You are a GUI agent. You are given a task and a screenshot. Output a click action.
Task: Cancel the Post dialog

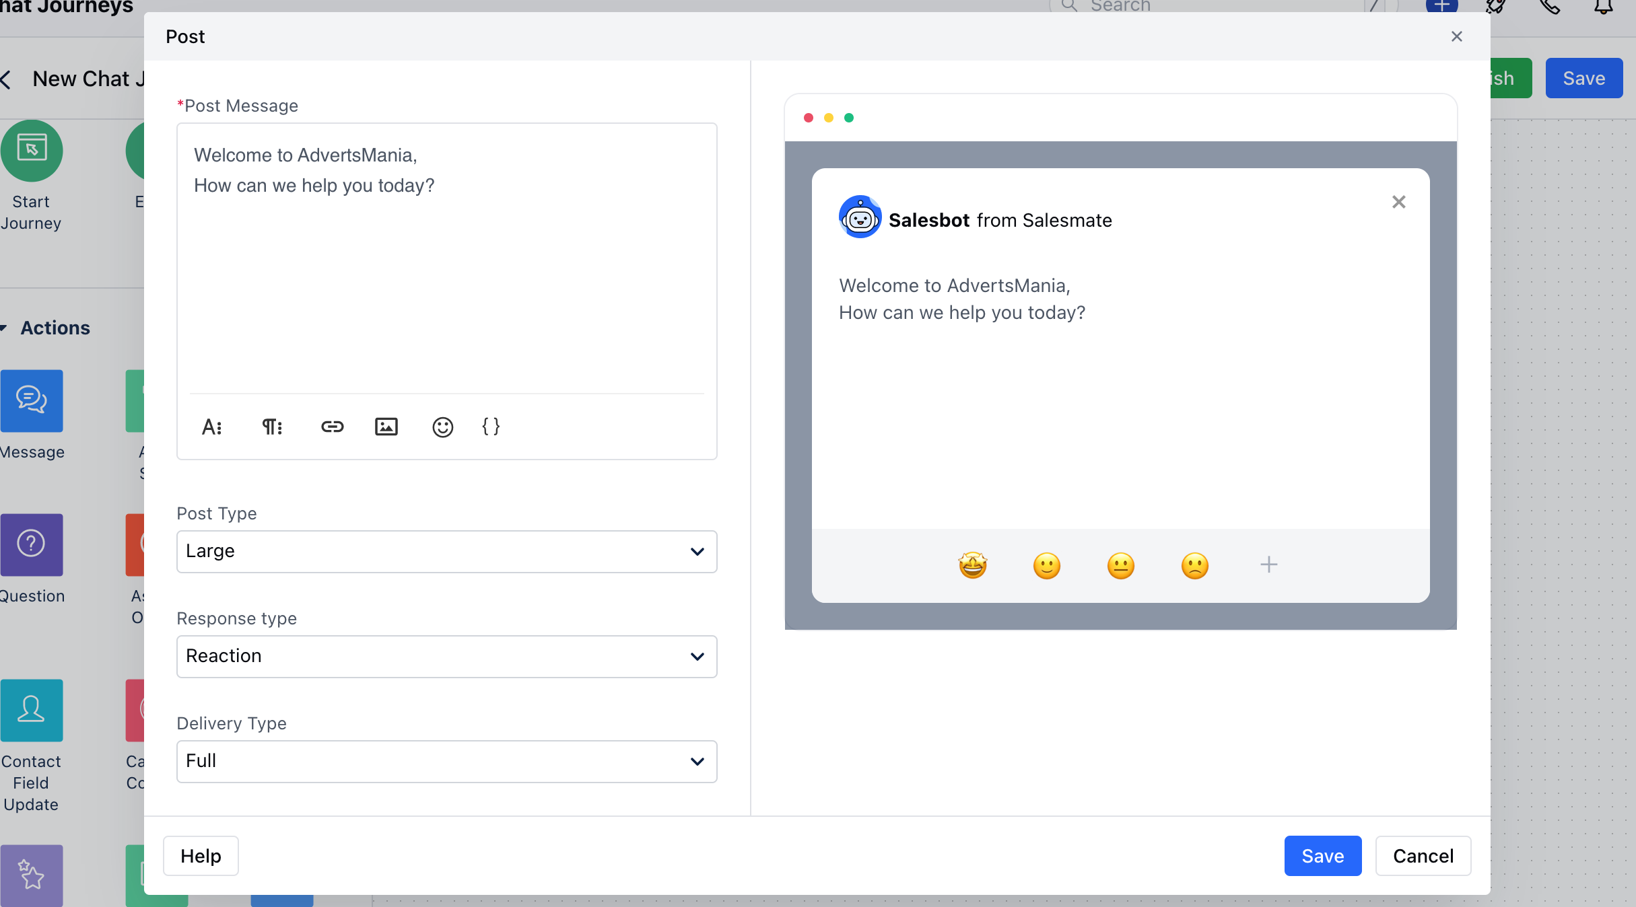pos(1423,856)
